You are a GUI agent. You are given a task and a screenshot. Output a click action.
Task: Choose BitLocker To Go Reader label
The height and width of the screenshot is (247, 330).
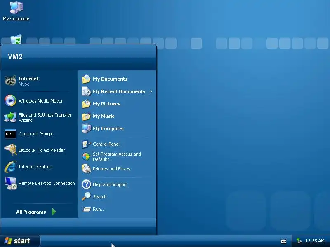tap(42, 150)
